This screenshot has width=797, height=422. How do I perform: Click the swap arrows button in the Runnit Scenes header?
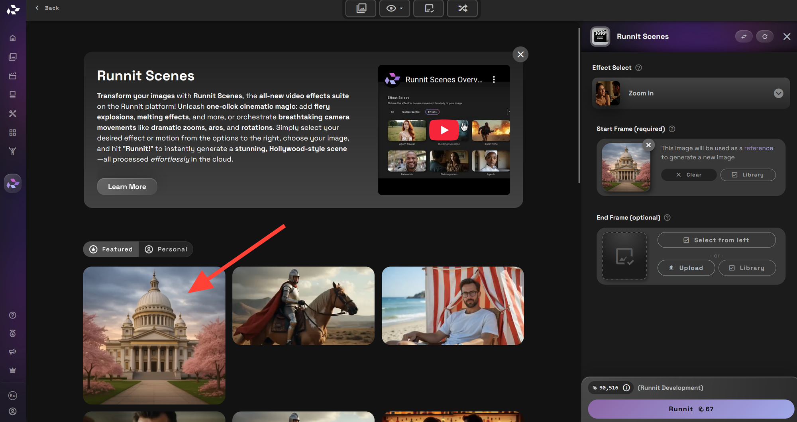[744, 37]
